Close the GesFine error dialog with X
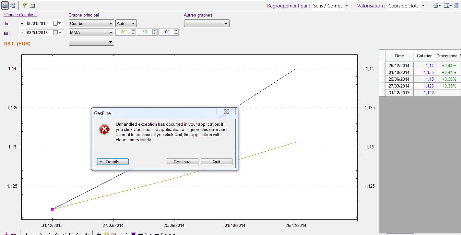Image resolution: width=461 pixels, height=235 pixels. point(226,112)
